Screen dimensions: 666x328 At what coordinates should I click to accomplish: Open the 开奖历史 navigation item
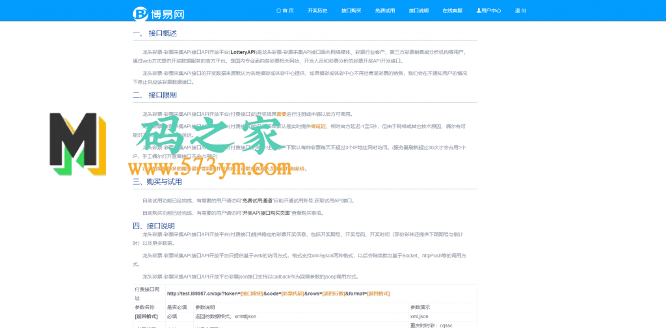click(317, 11)
